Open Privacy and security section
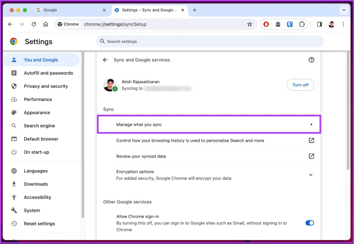Screen dimensions: 354x244 pos(41,86)
